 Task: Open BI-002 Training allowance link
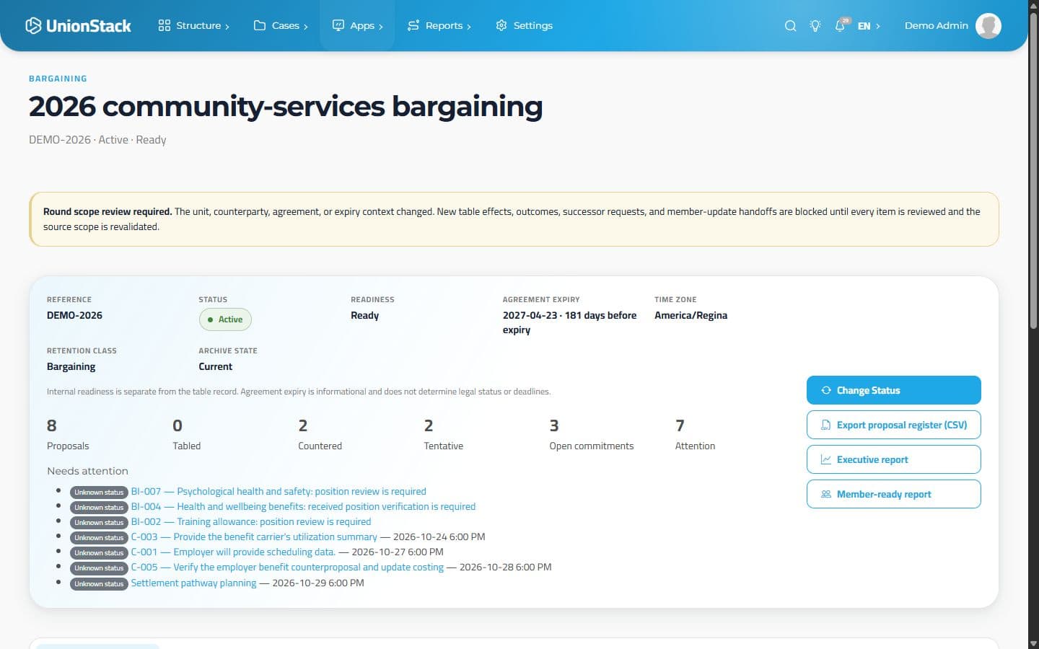[251, 521]
